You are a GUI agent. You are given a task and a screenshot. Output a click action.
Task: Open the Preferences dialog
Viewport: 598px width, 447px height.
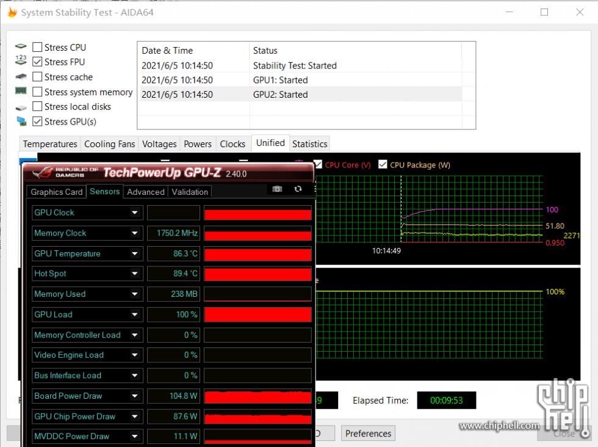tap(368, 433)
